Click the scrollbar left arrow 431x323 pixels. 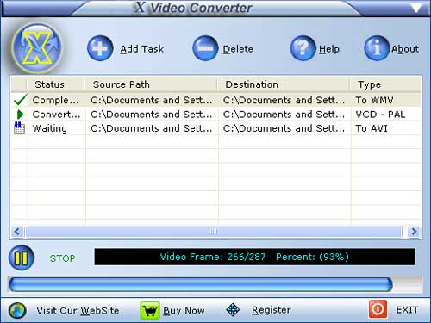(17, 232)
